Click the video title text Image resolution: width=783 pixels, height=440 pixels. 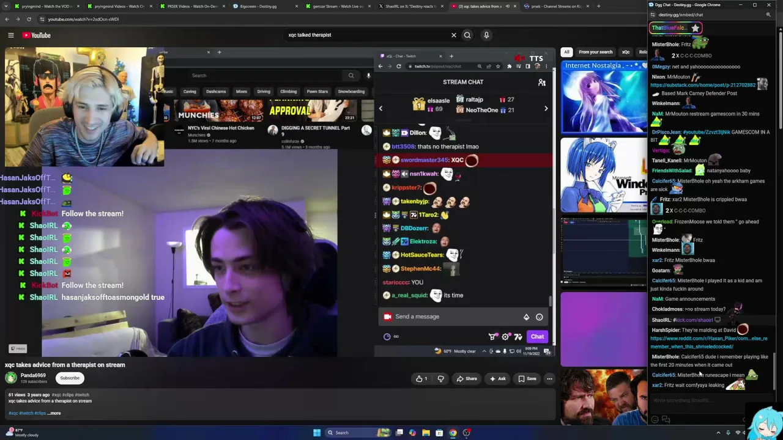[65, 365]
